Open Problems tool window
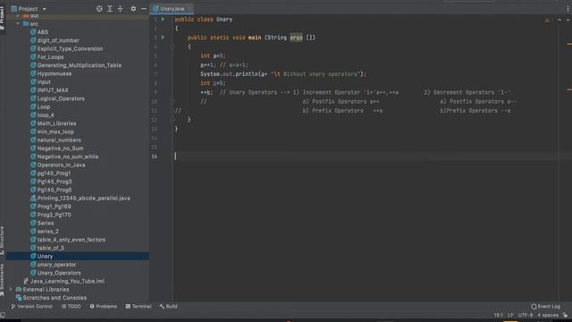 [104, 306]
